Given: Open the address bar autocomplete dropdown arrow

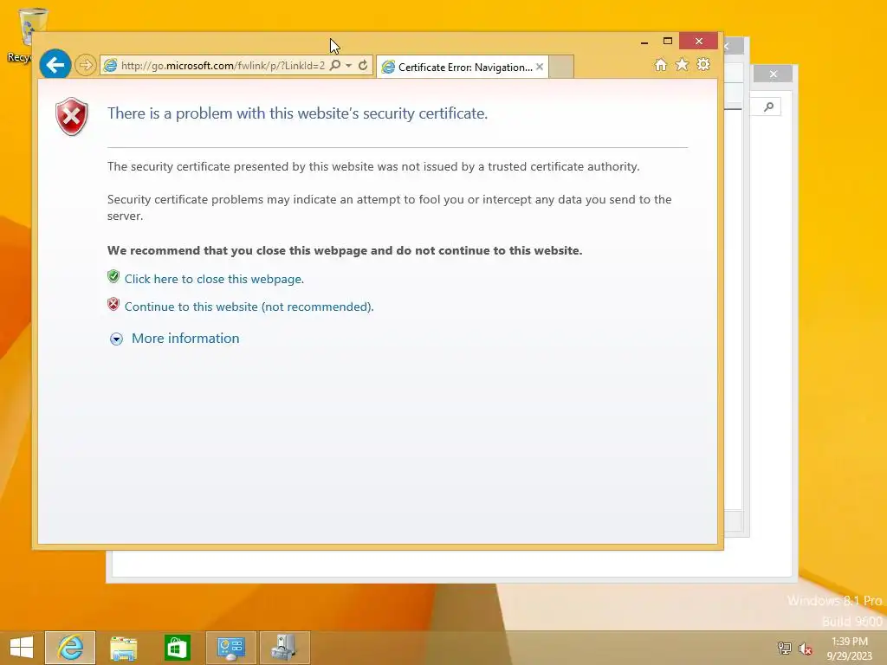Looking at the screenshot, I should [349, 66].
